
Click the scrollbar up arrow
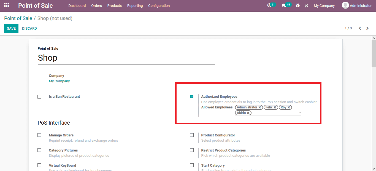(x=374, y=38)
